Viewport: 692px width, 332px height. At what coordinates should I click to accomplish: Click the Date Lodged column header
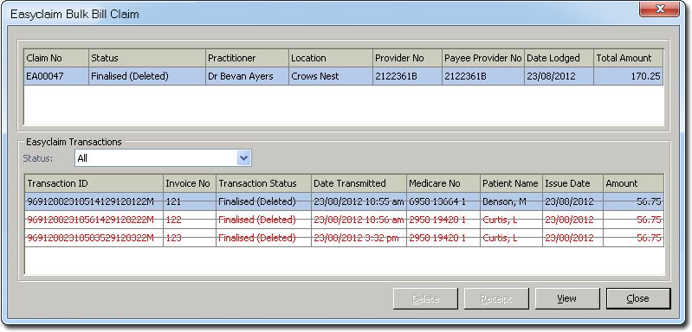559,58
